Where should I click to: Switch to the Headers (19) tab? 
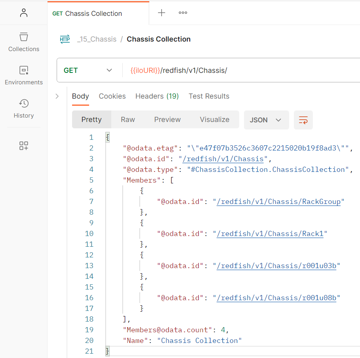tap(157, 96)
